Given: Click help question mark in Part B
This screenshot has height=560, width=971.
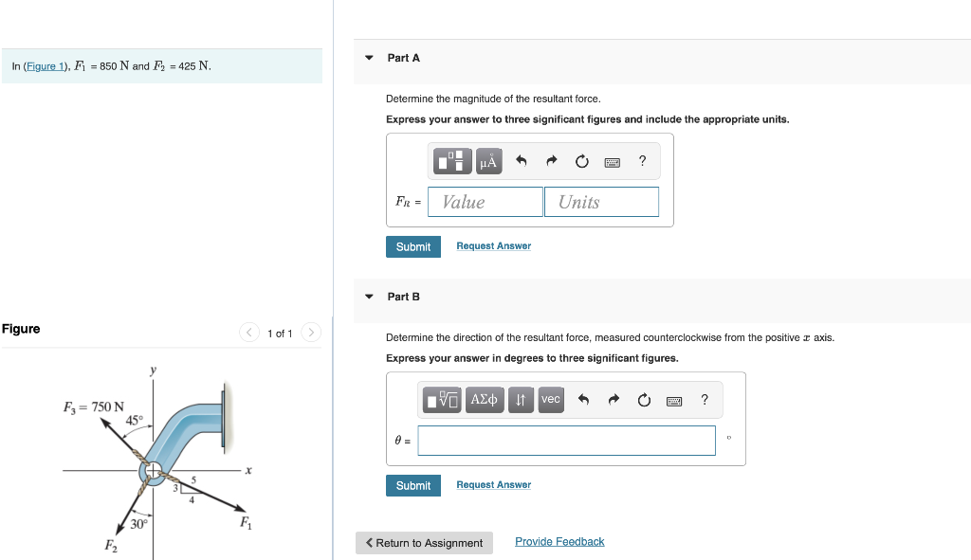Looking at the screenshot, I should tap(704, 400).
